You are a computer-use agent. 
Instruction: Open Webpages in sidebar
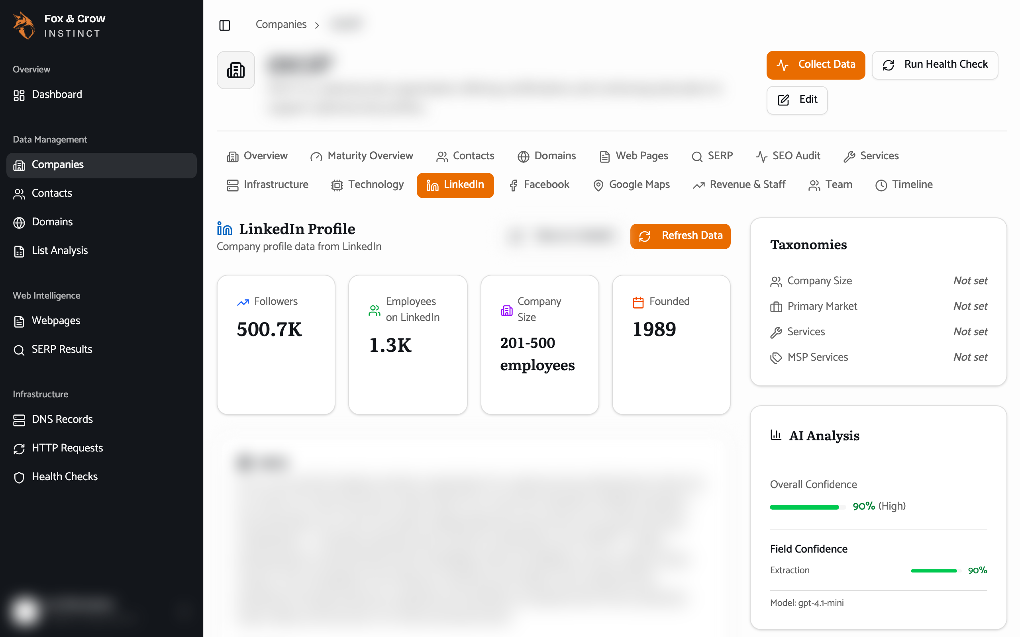click(102, 321)
